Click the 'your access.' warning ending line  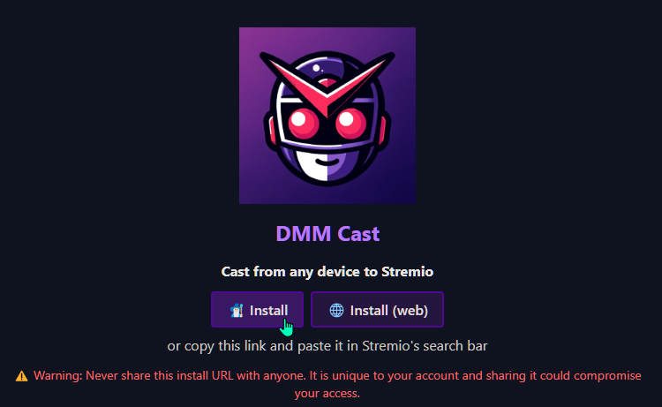[x=327, y=394]
